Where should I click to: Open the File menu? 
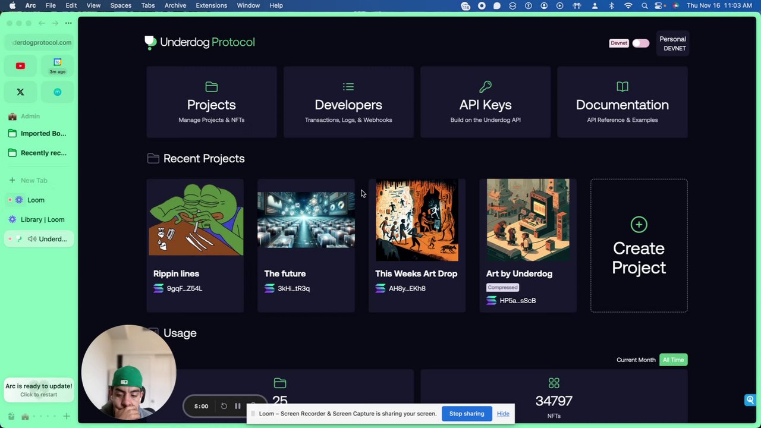51,5
